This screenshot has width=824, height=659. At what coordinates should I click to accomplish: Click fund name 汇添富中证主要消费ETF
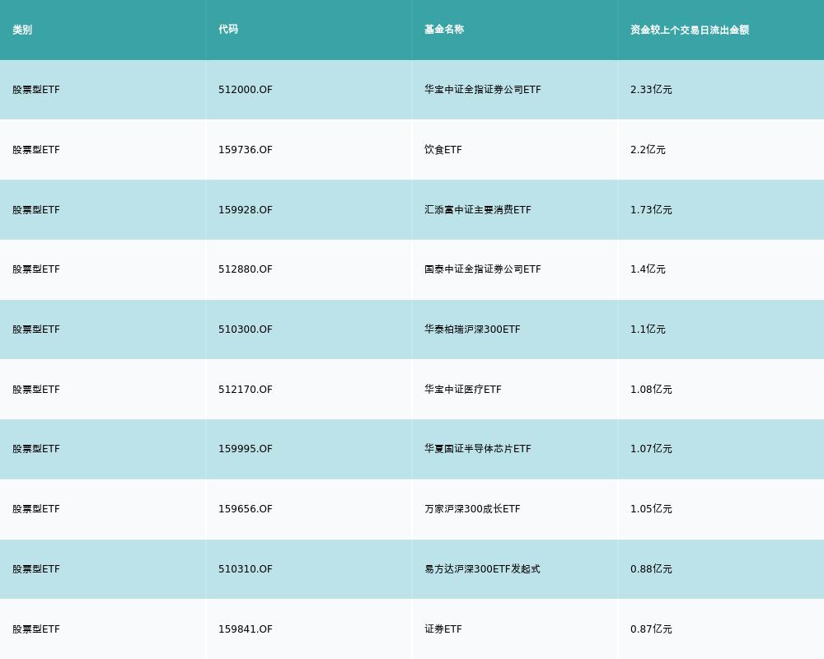point(478,210)
